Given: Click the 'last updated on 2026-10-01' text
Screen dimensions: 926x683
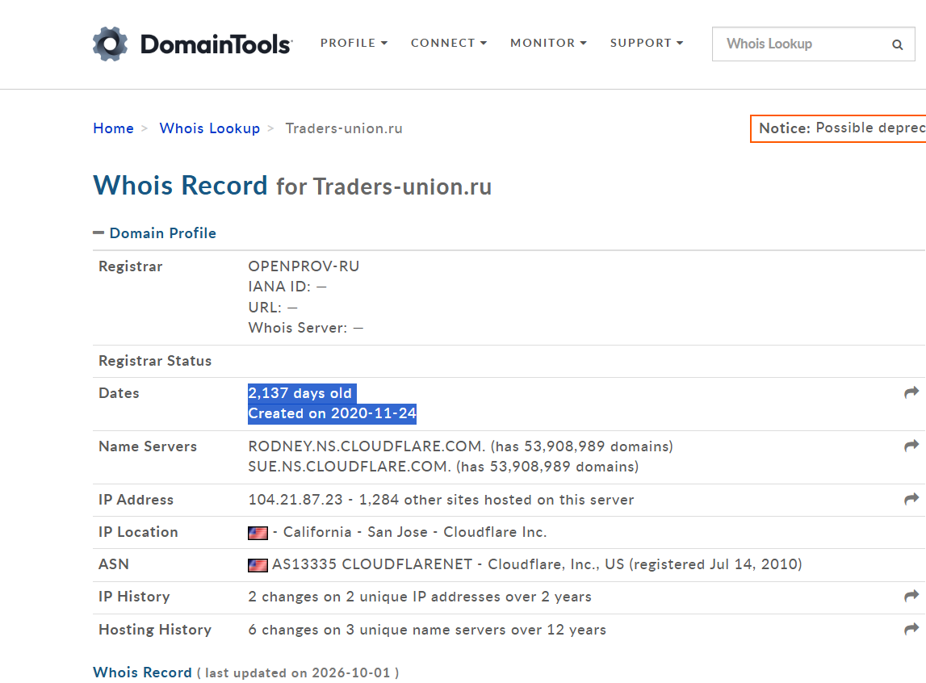Looking at the screenshot, I should (298, 673).
